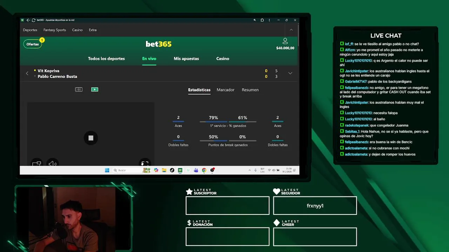This screenshot has height=252, width=449.
Task: Open TikTok from the taskbar
Action: pos(172,170)
